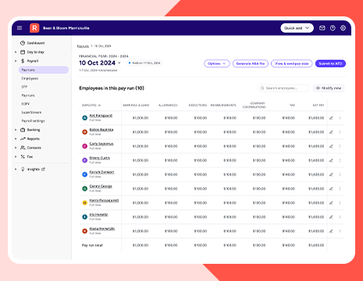Screen dimensions: 363x281
Task: Click the Insights lightbulb icon
Action: pyautogui.click(x=23, y=169)
